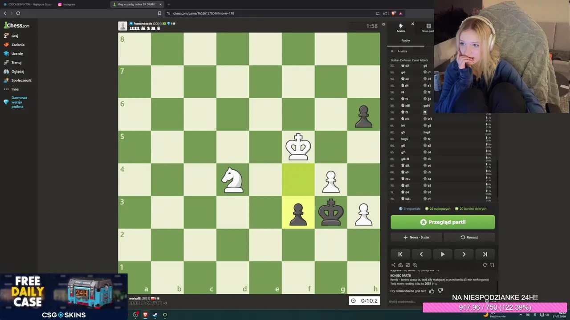Open board settings gear icon
The height and width of the screenshot is (320, 570).
383,24
